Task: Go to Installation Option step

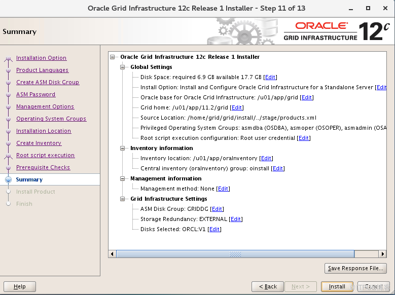Action: click(x=41, y=58)
